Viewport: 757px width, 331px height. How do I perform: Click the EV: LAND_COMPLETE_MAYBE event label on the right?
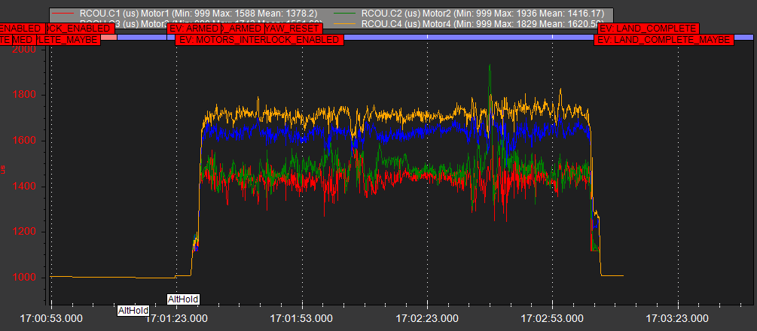664,40
